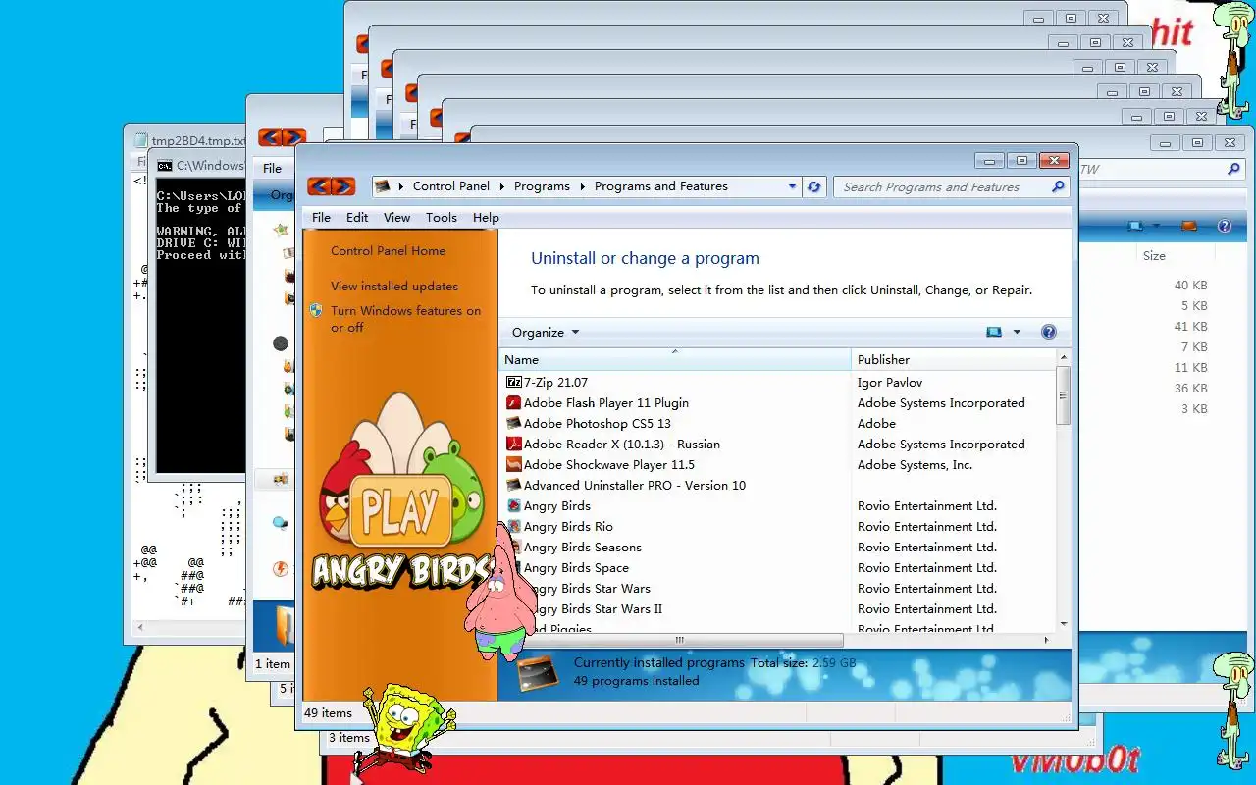Refresh the Programs and Features address bar

click(813, 186)
